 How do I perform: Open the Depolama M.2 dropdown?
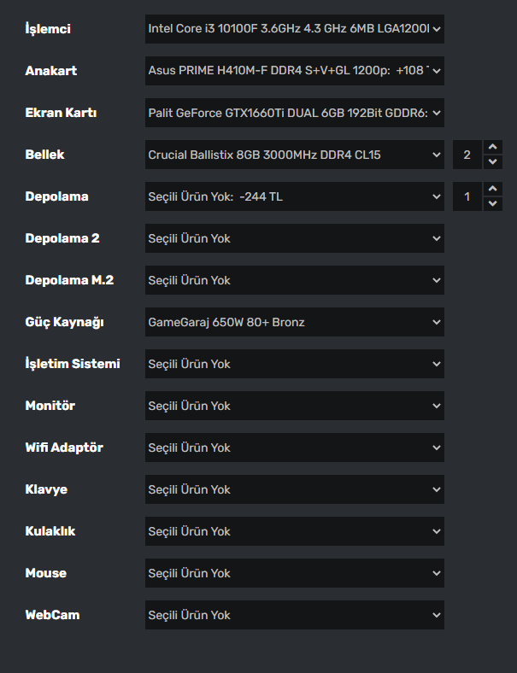[294, 280]
